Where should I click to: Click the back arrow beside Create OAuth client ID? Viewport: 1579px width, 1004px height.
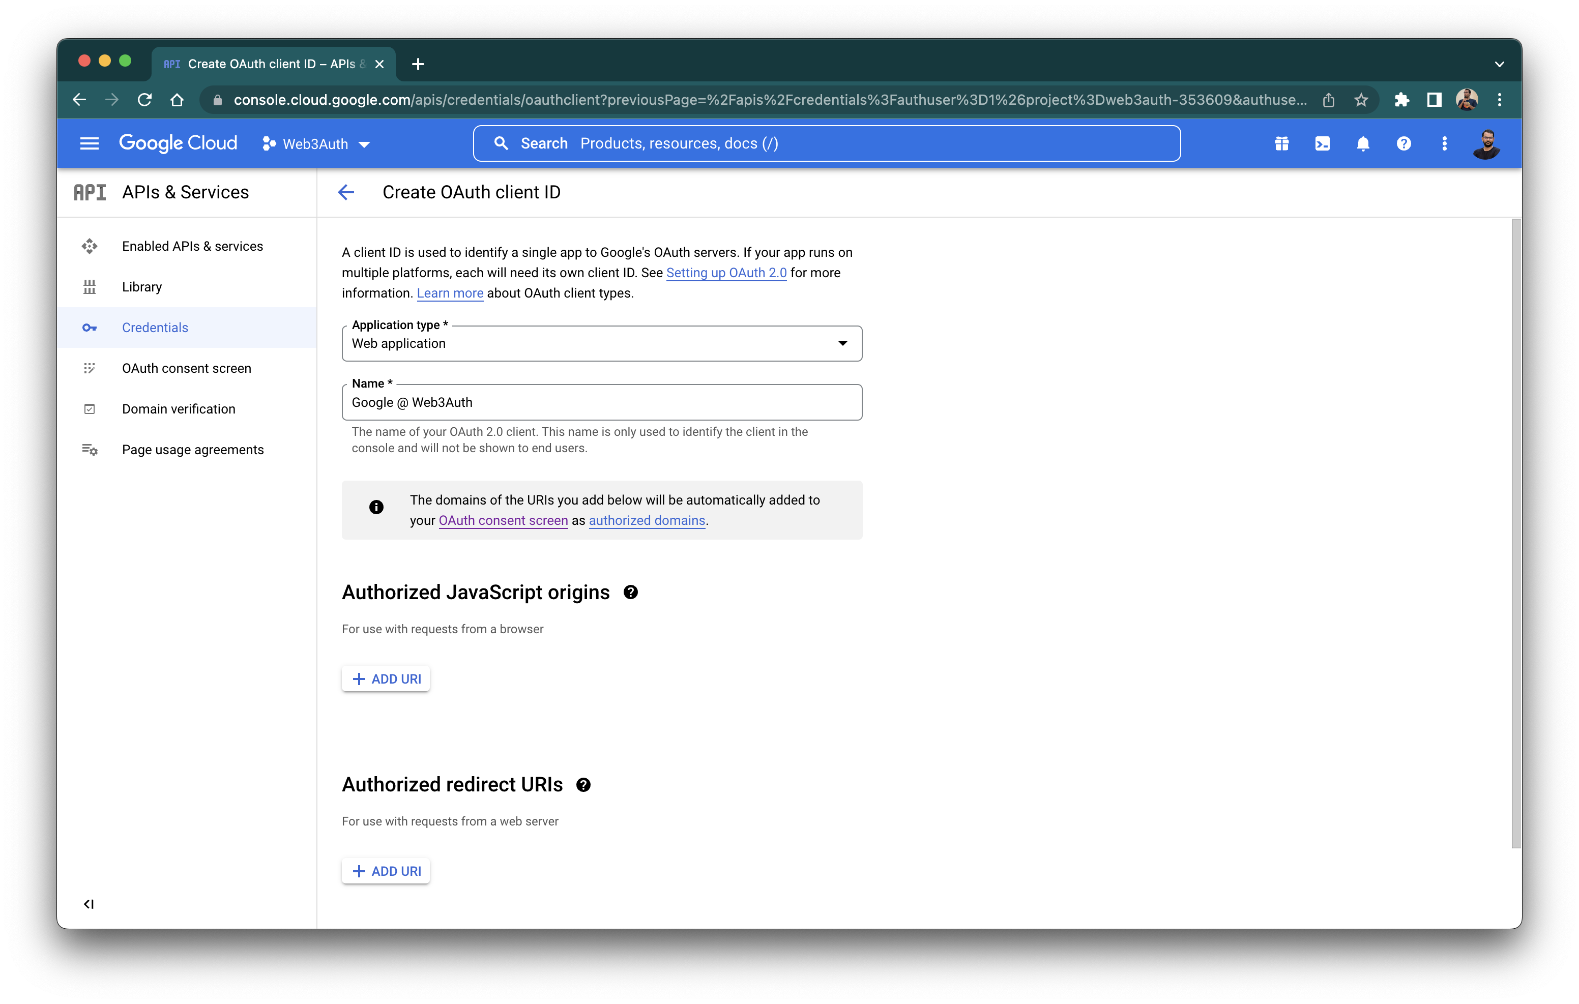pos(346,192)
